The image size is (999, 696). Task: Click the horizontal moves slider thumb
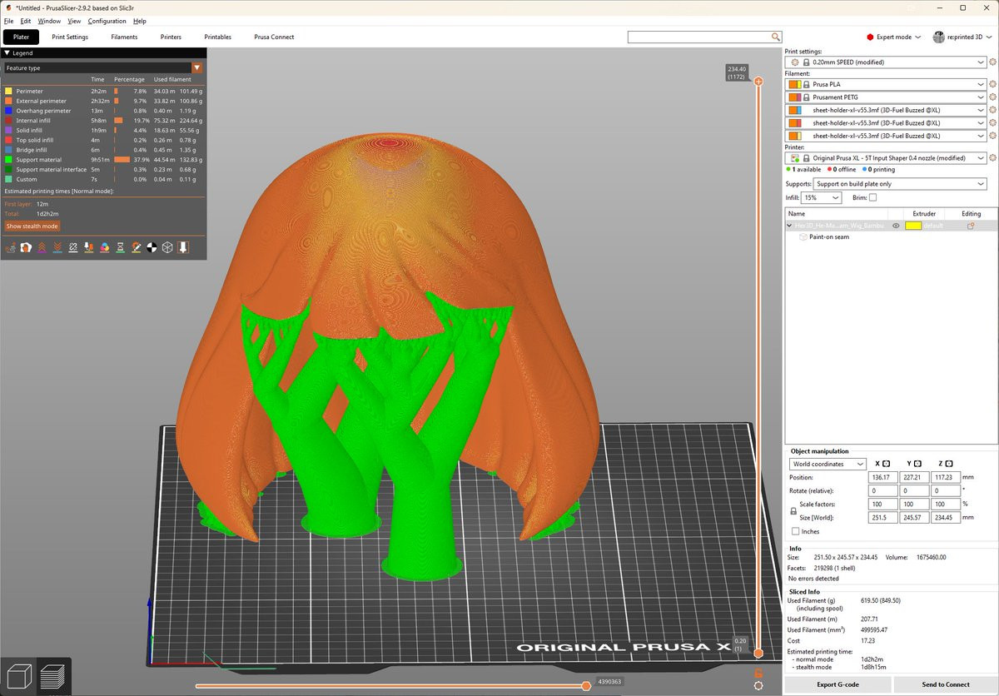[586, 686]
